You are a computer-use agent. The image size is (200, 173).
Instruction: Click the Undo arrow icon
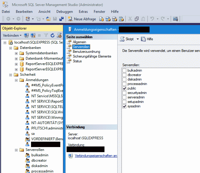[x=152, y=19]
